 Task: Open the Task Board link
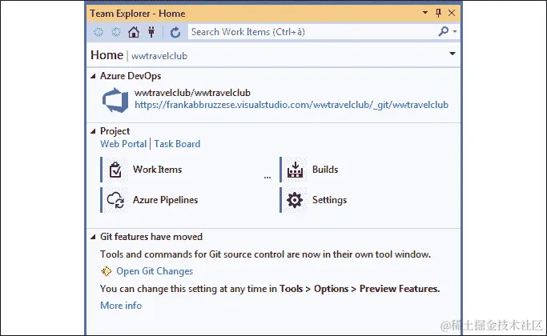coord(177,144)
